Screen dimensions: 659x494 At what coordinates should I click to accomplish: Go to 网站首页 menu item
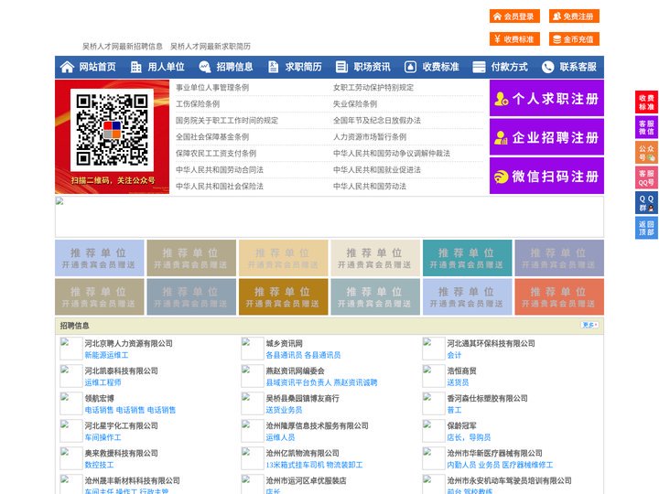[x=97, y=67]
